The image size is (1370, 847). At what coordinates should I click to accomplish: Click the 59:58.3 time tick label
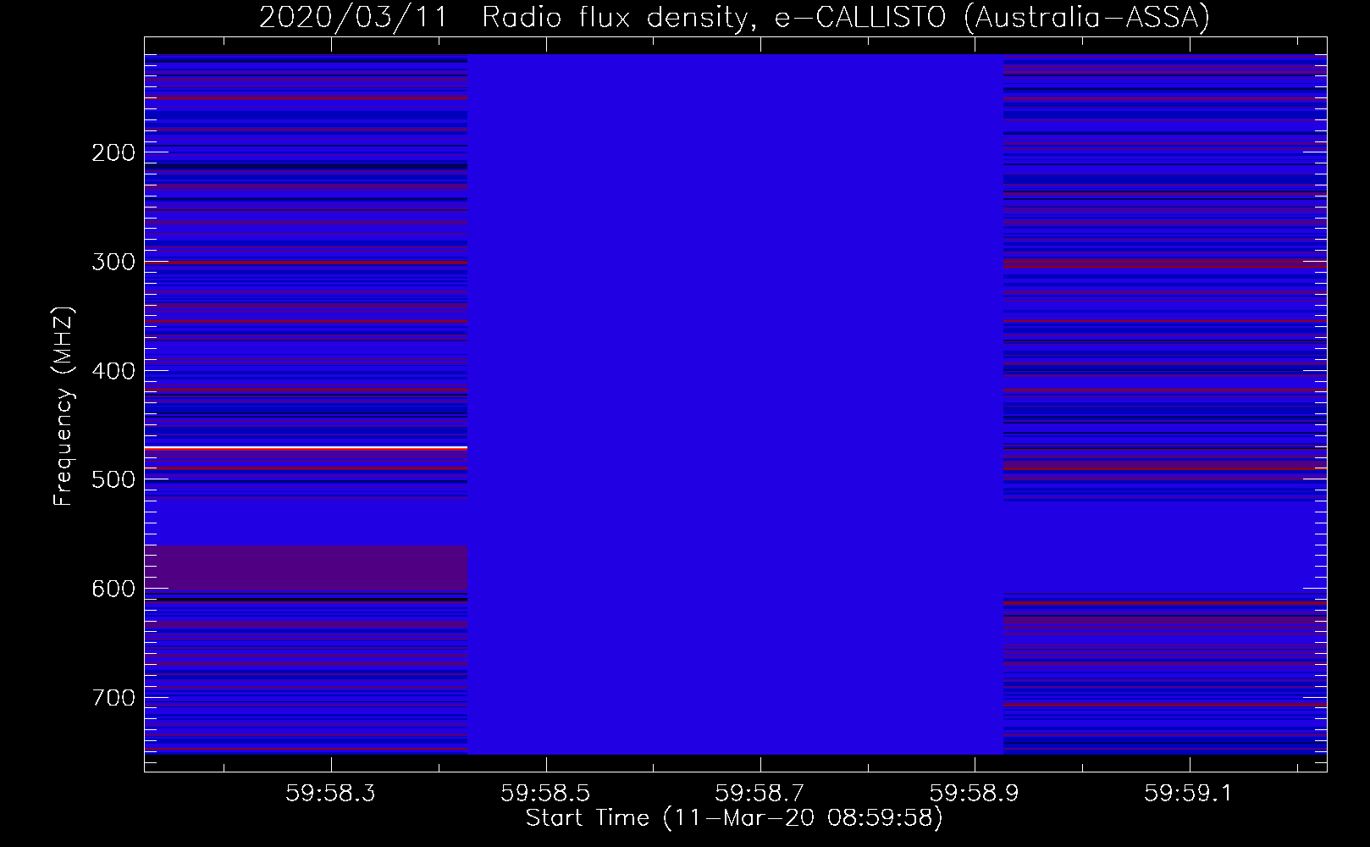[331, 793]
